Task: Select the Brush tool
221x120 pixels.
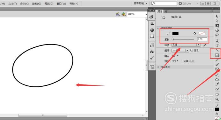Action: [217, 65]
